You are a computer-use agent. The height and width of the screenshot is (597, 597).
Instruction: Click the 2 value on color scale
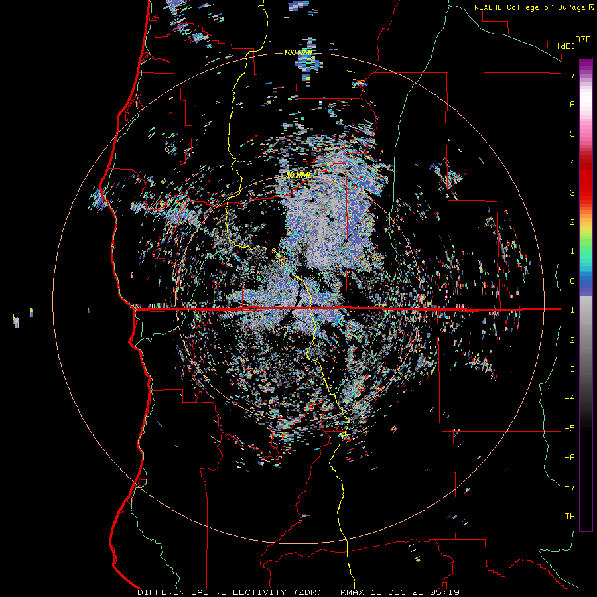[x=572, y=222]
